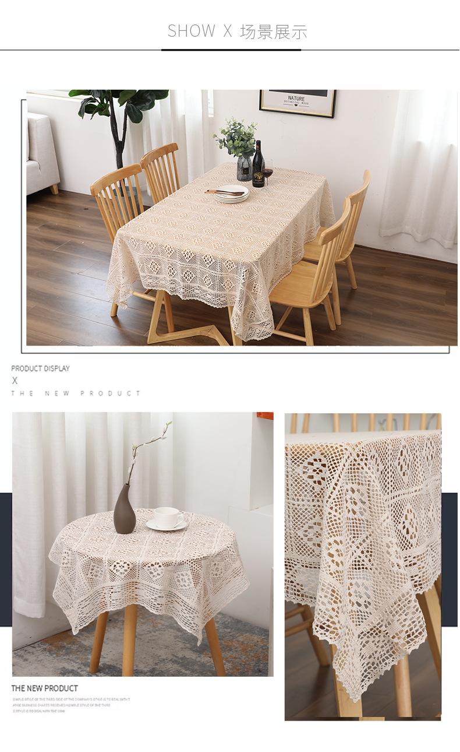The height and width of the screenshot is (752, 460).
Task: Click the wine glass beside bottle
Action: tap(267, 173)
